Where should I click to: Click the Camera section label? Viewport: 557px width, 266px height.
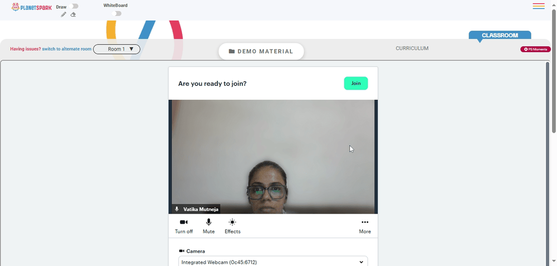click(x=192, y=251)
